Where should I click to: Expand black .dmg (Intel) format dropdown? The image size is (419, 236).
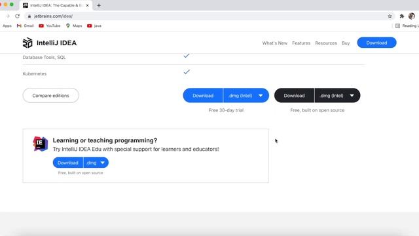click(338, 96)
